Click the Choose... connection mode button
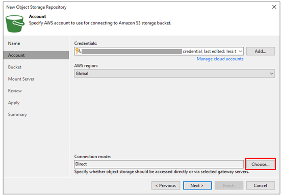 (261, 164)
